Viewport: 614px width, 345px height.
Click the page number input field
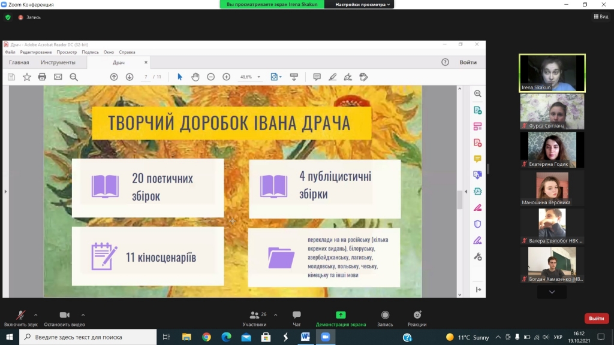tap(146, 77)
